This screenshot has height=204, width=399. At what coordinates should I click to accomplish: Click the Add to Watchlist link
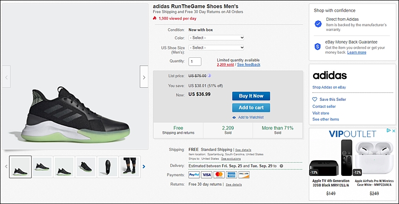[251, 118]
